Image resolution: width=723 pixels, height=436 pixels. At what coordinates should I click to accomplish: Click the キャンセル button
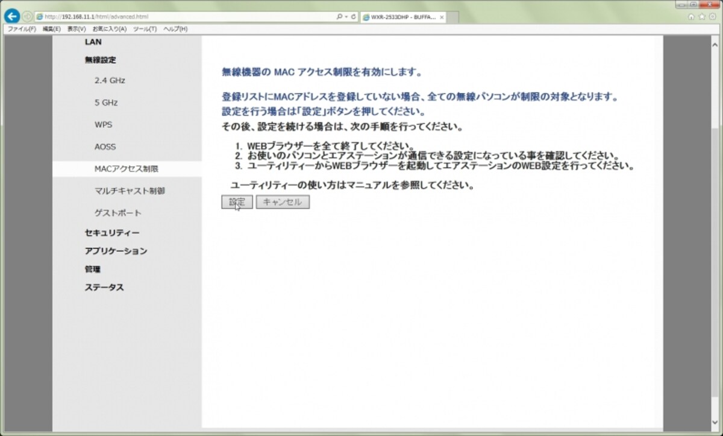click(283, 202)
